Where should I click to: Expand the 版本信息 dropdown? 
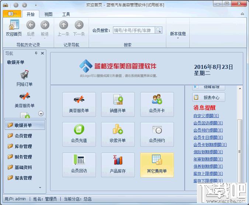pyautogui.click(x=178, y=35)
